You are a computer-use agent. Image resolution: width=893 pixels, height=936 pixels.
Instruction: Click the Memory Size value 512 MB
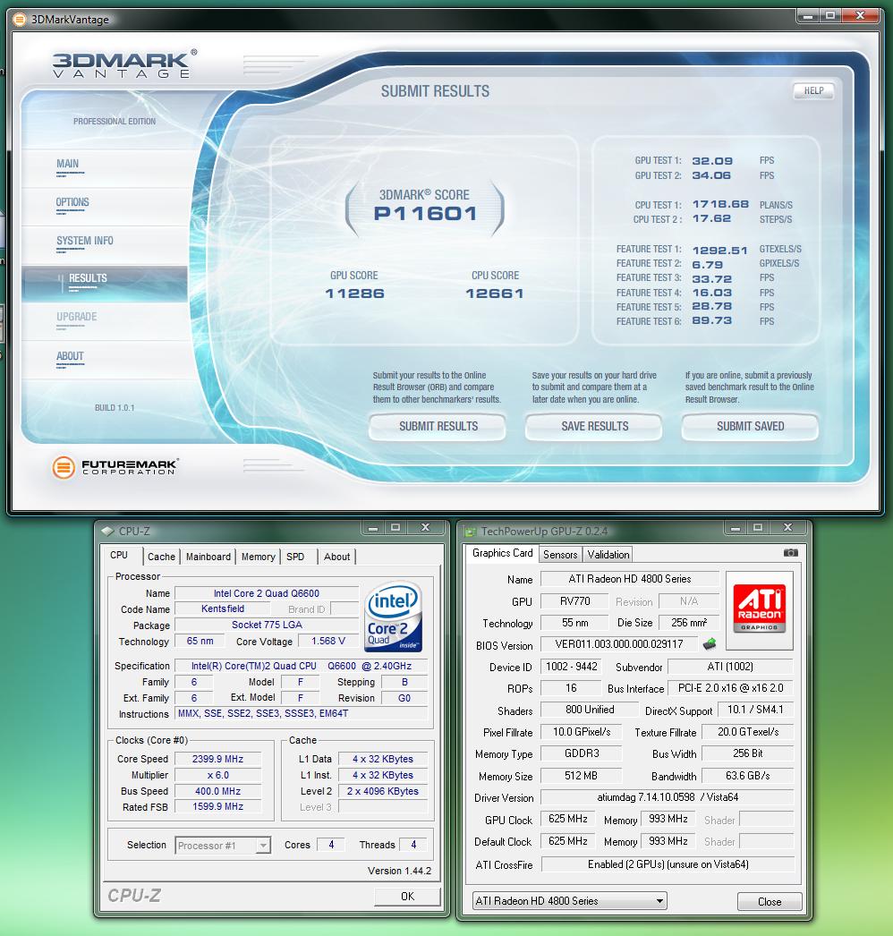click(582, 776)
